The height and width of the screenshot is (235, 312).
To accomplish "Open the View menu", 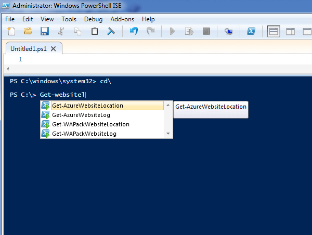I will coord(47,19).
